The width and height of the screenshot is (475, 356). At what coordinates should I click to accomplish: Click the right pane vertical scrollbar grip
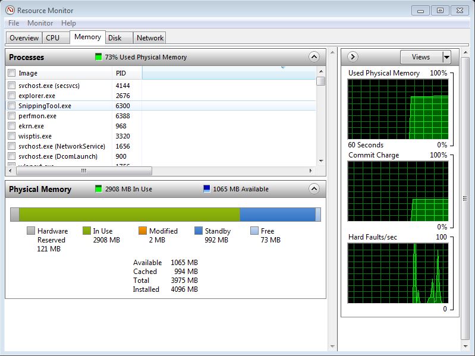(x=465, y=199)
